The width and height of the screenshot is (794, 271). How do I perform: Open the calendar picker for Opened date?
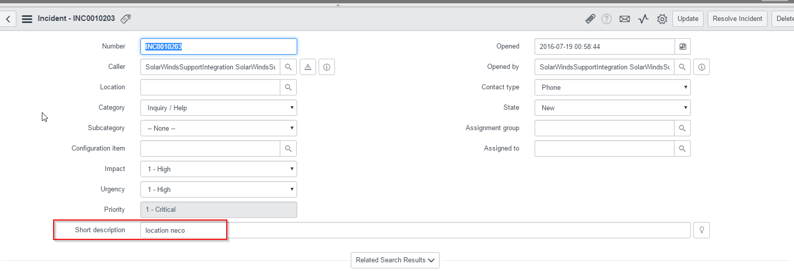[x=683, y=46]
